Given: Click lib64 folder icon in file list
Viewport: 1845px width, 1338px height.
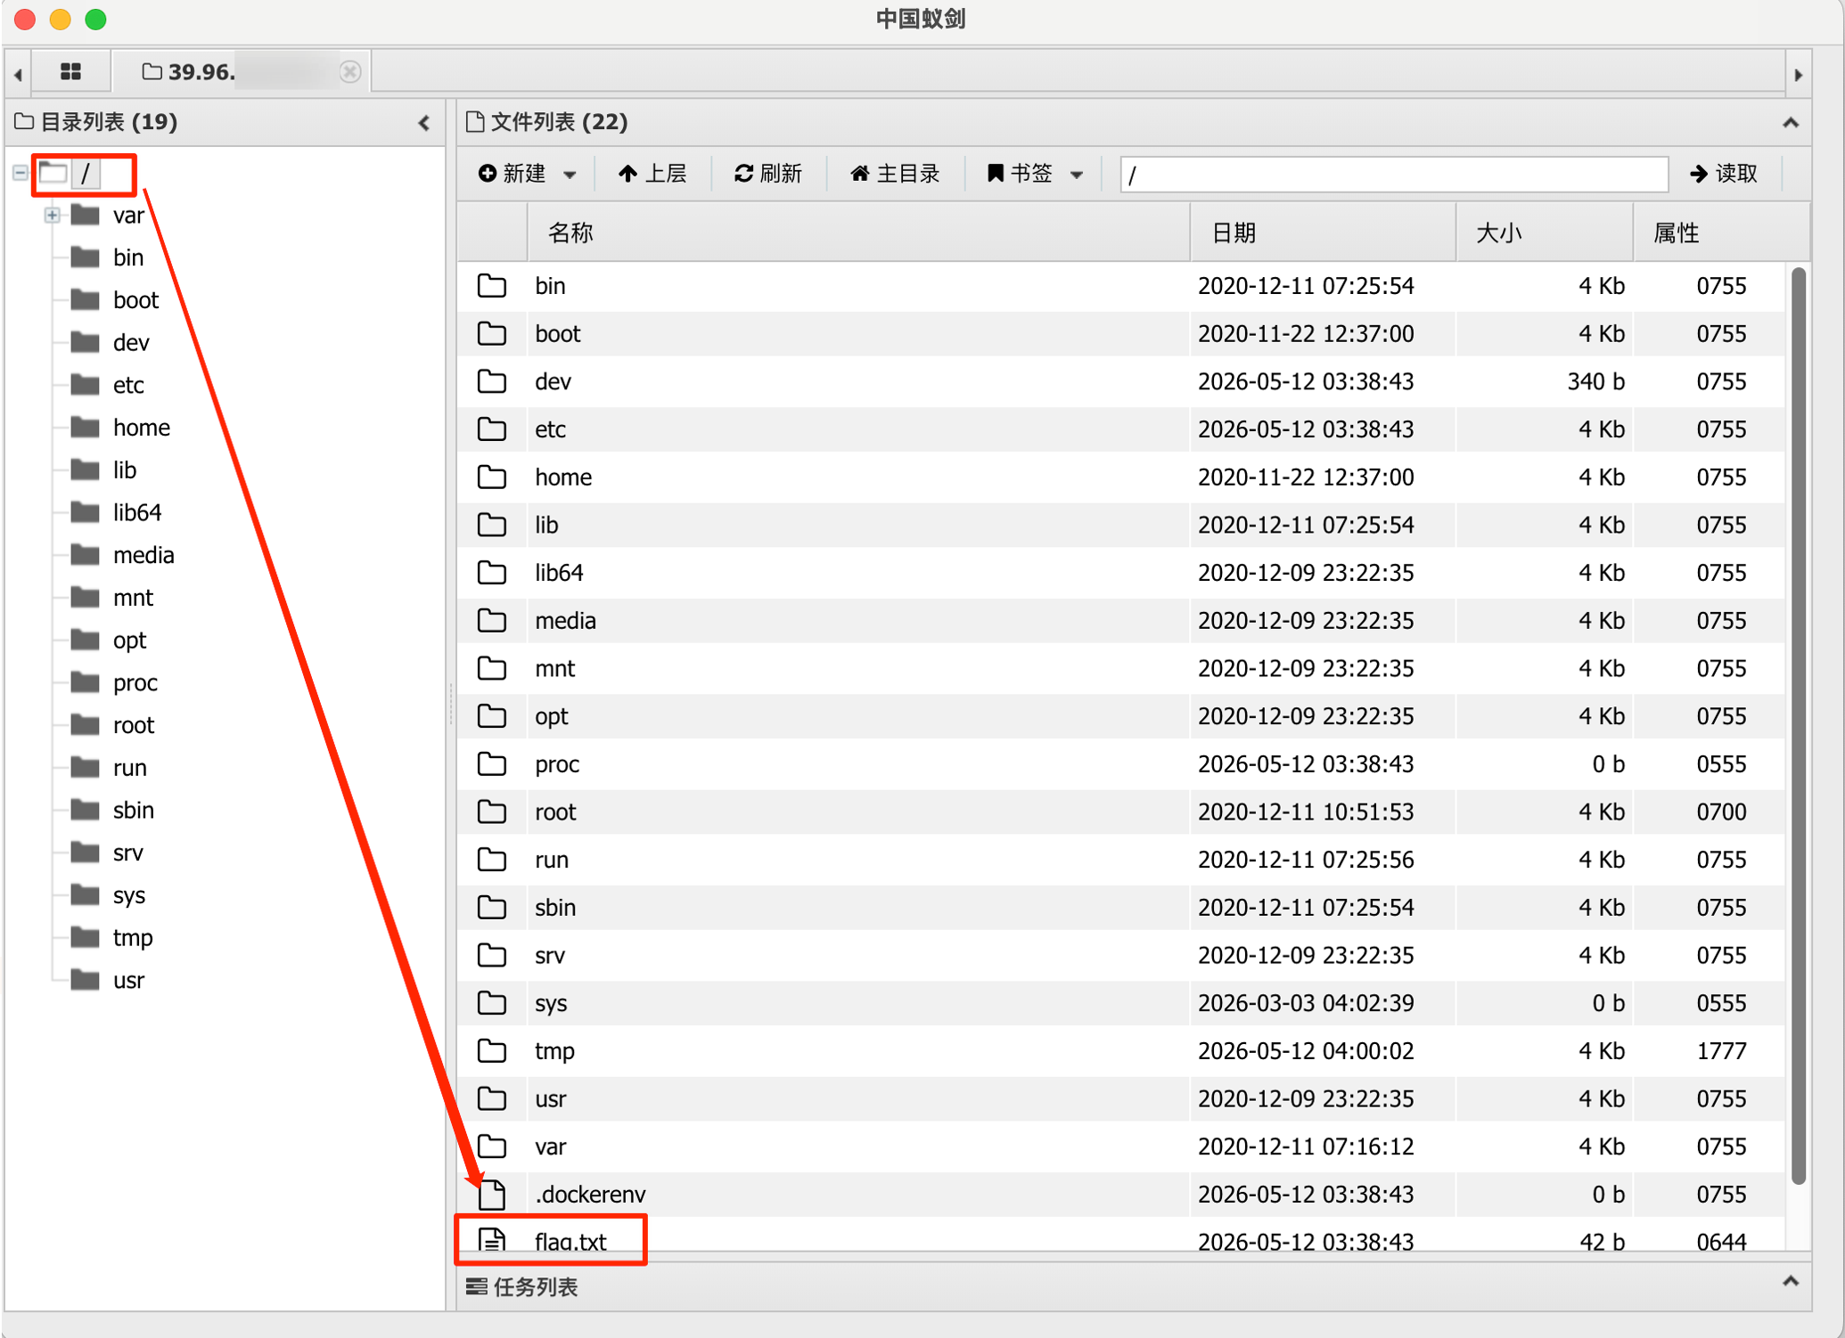Looking at the screenshot, I should tap(491, 573).
